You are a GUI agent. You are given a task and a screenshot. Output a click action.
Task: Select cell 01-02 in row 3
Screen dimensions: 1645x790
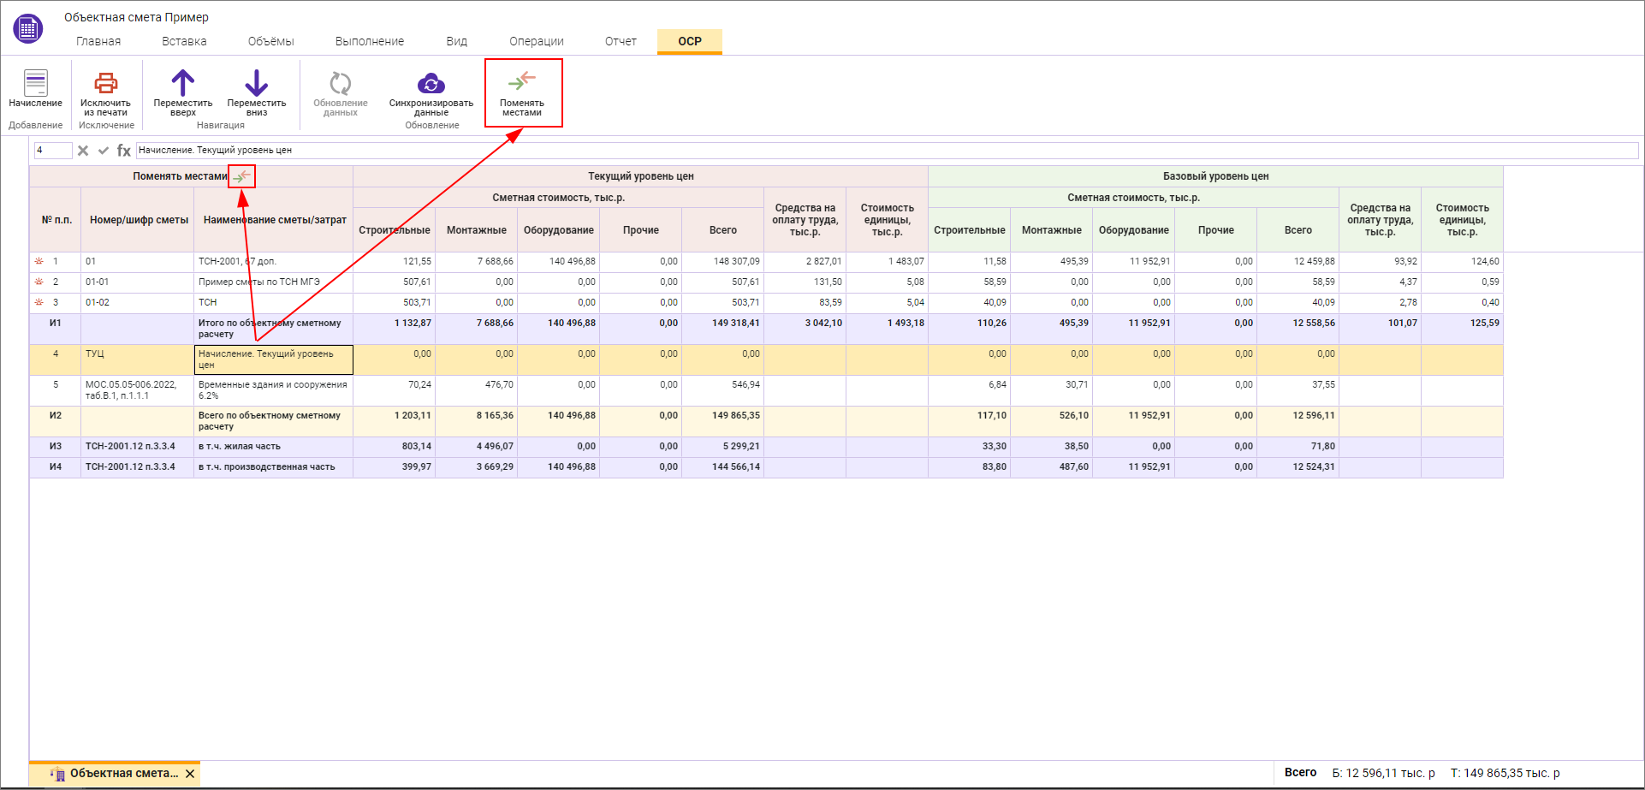(x=137, y=302)
